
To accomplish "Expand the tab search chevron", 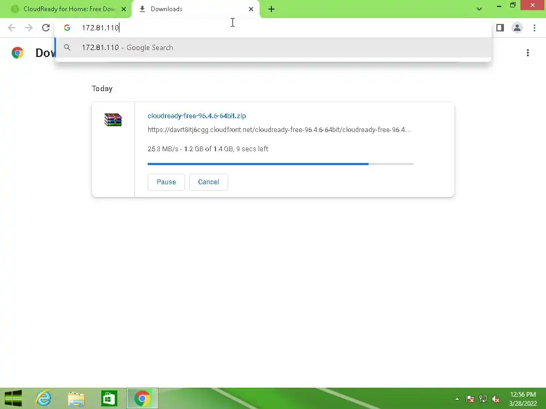I will coord(479,9).
